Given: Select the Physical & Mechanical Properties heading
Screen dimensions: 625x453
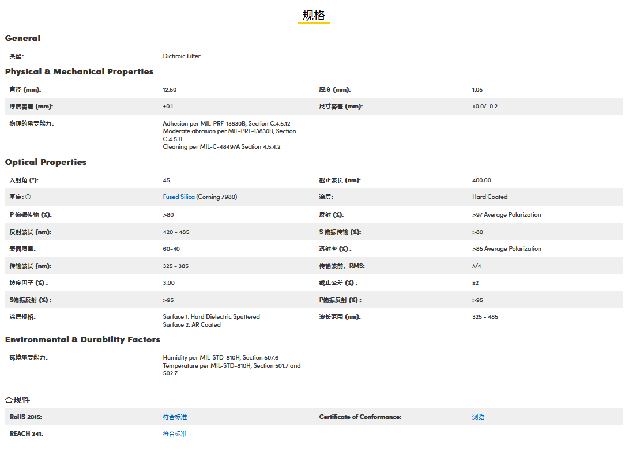Looking at the screenshot, I should 80,71.
